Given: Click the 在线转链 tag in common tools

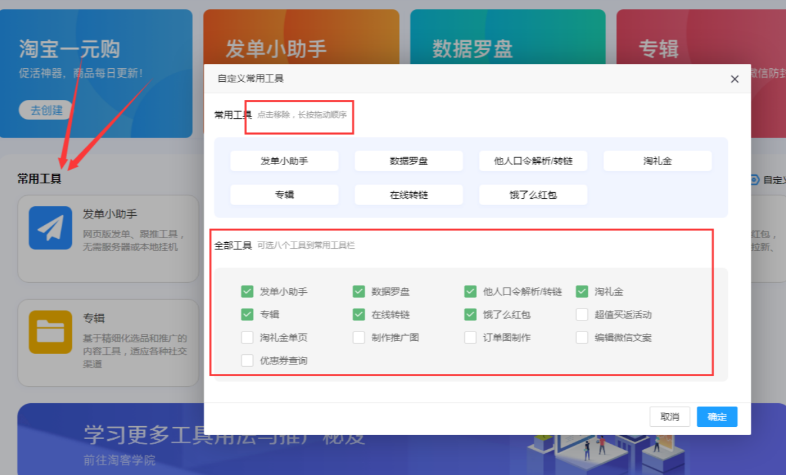Looking at the screenshot, I should pyautogui.click(x=408, y=195).
